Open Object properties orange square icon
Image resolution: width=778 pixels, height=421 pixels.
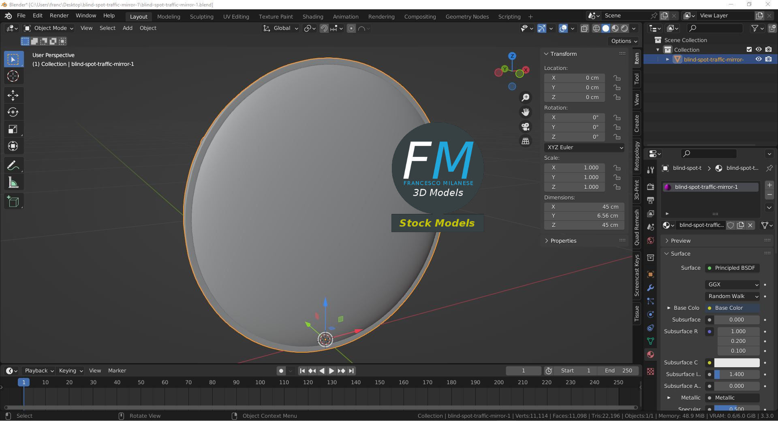click(x=650, y=274)
